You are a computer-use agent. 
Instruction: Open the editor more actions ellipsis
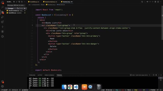click(161, 2)
